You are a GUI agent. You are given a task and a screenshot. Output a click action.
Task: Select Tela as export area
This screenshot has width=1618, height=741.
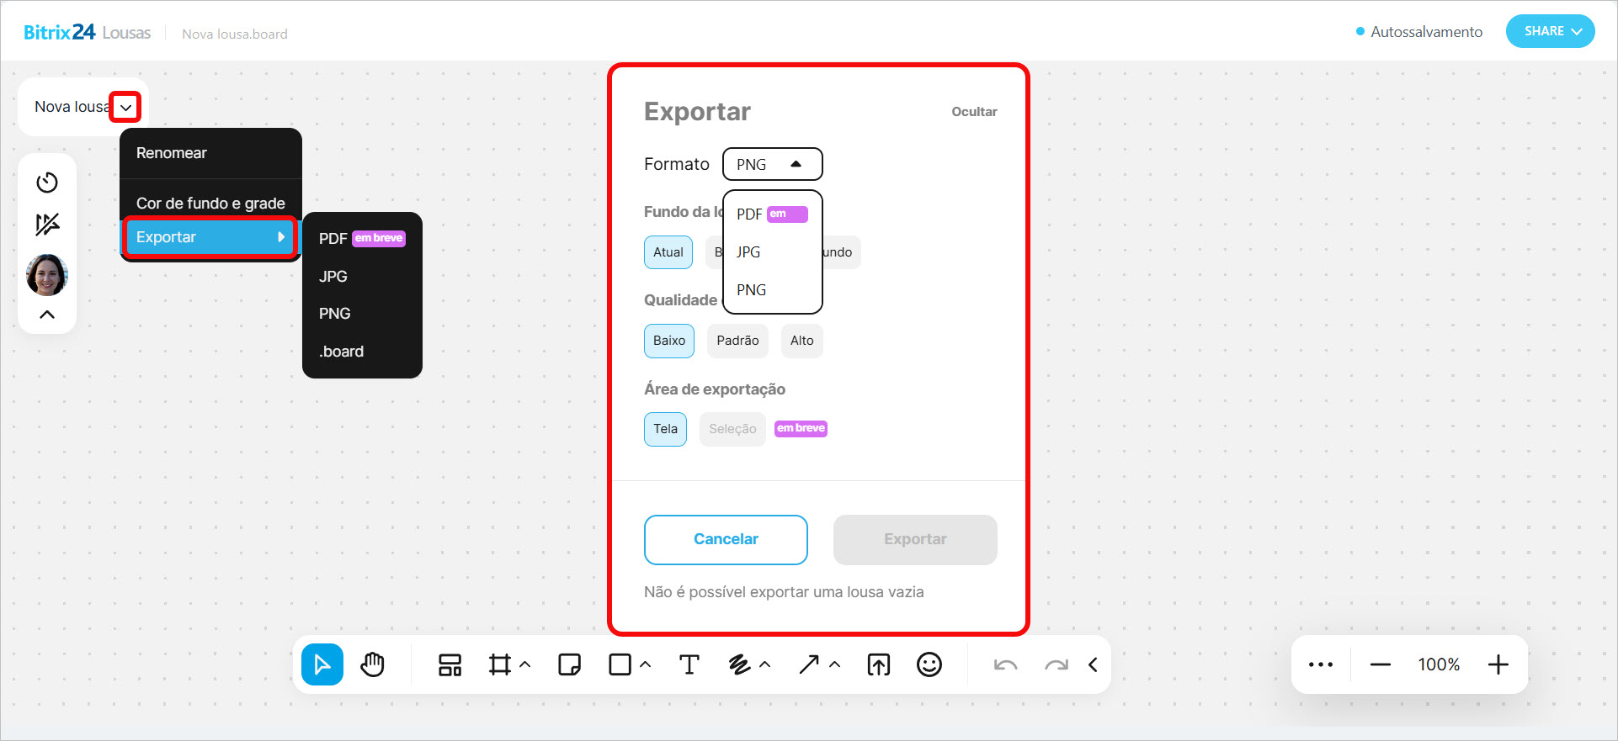point(665,429)
